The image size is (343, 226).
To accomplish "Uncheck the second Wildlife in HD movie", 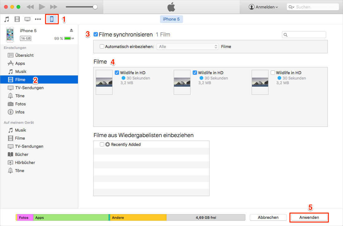I will [x=195, y=73].
